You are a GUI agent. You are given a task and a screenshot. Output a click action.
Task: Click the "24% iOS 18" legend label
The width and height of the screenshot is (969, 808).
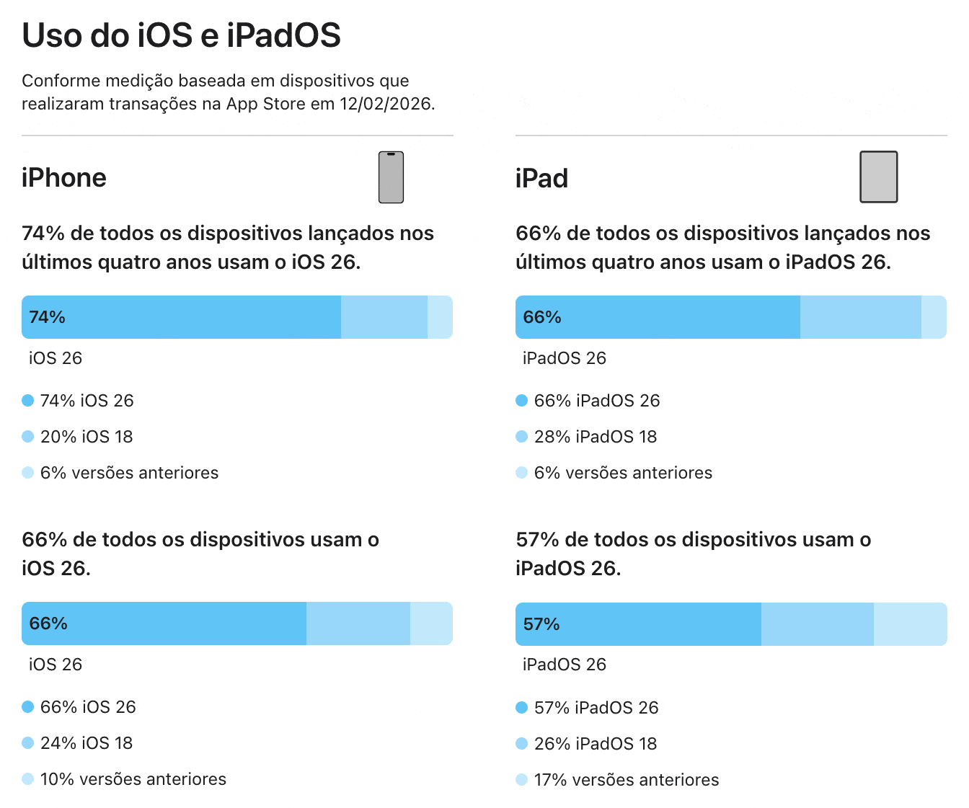(87, 743)
